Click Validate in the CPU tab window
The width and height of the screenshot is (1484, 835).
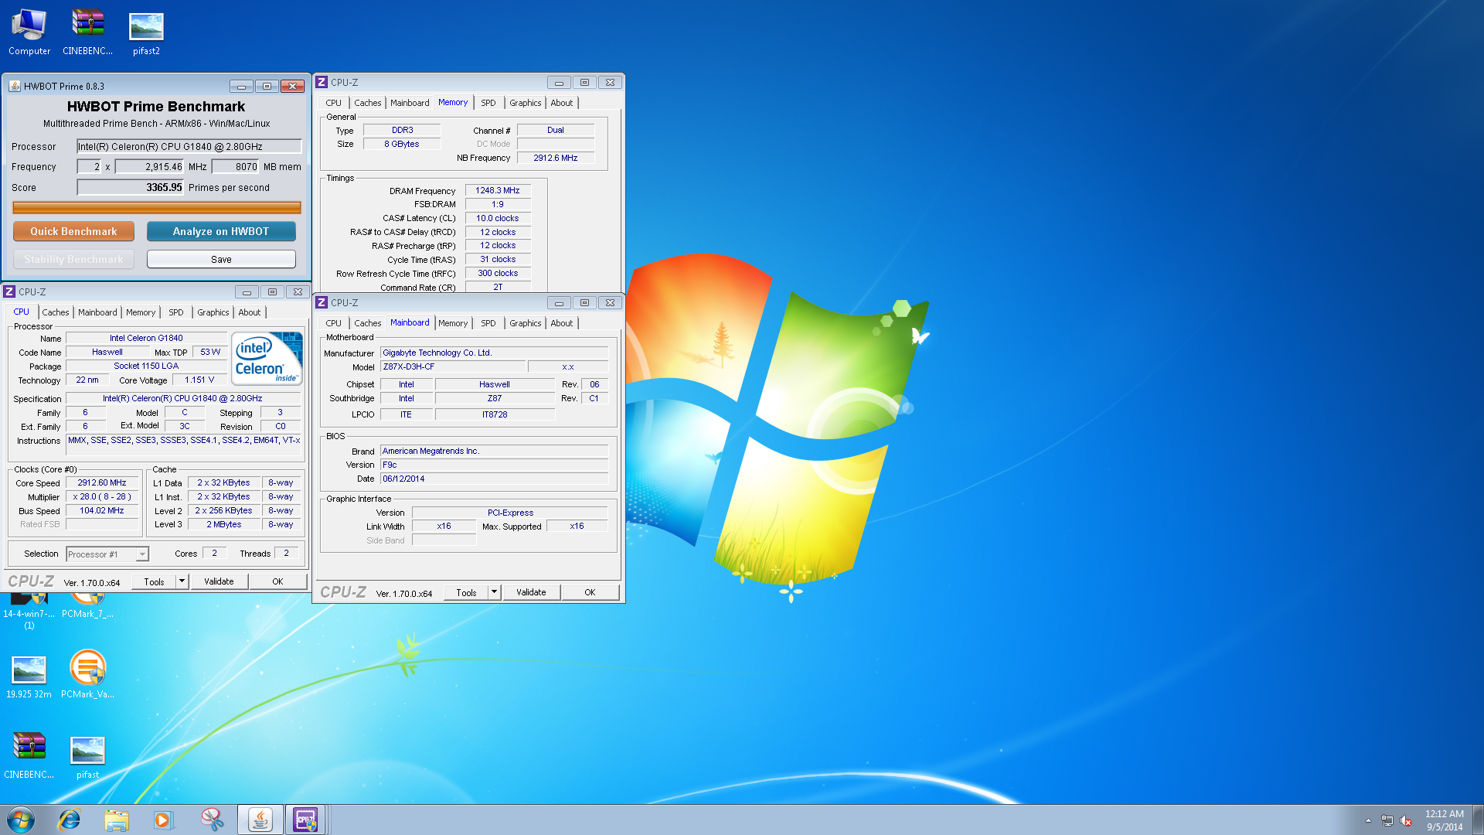pyautogui.click(x=219, y=581)
